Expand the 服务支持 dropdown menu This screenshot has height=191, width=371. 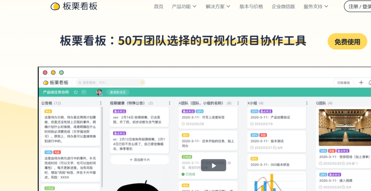(x=316, y=6)
